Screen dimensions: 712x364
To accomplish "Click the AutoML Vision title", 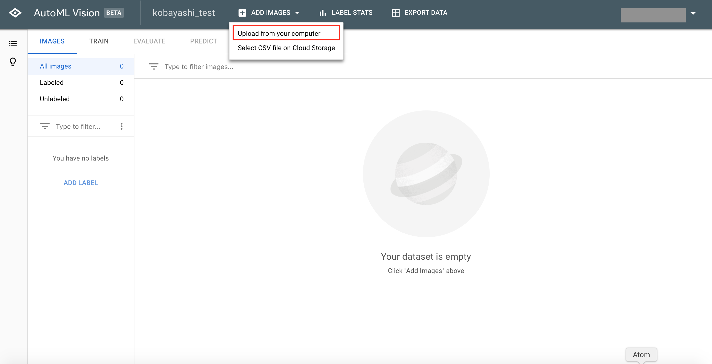I will [67, 13].
